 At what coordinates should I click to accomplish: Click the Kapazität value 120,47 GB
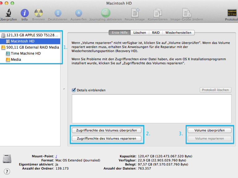(165, 156)
